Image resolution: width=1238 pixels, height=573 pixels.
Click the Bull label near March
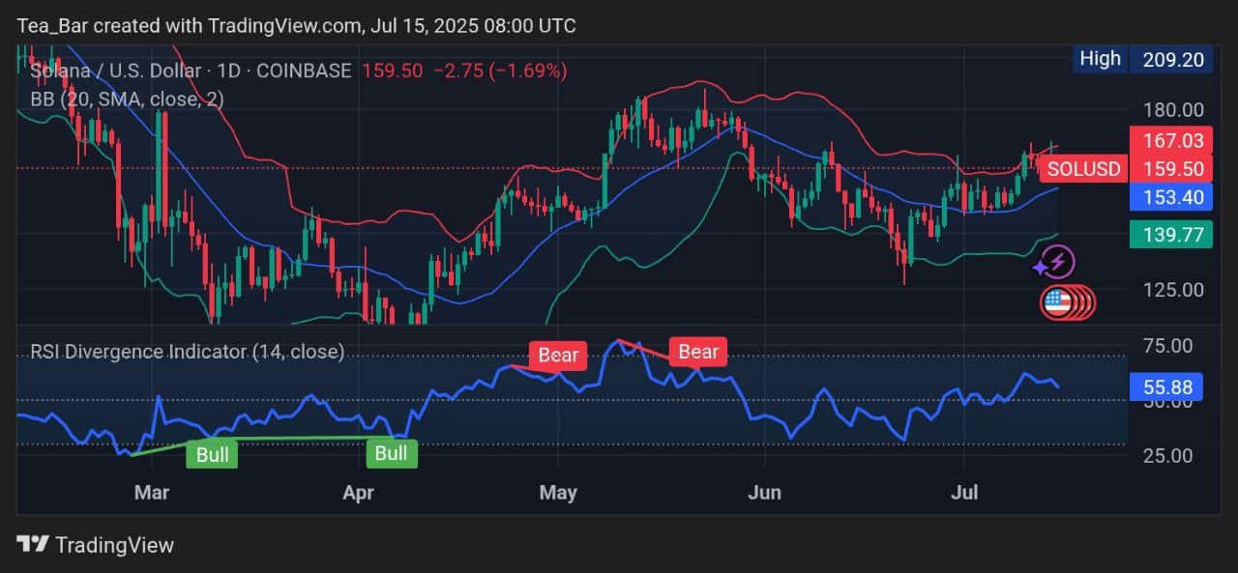coord(212,454)
